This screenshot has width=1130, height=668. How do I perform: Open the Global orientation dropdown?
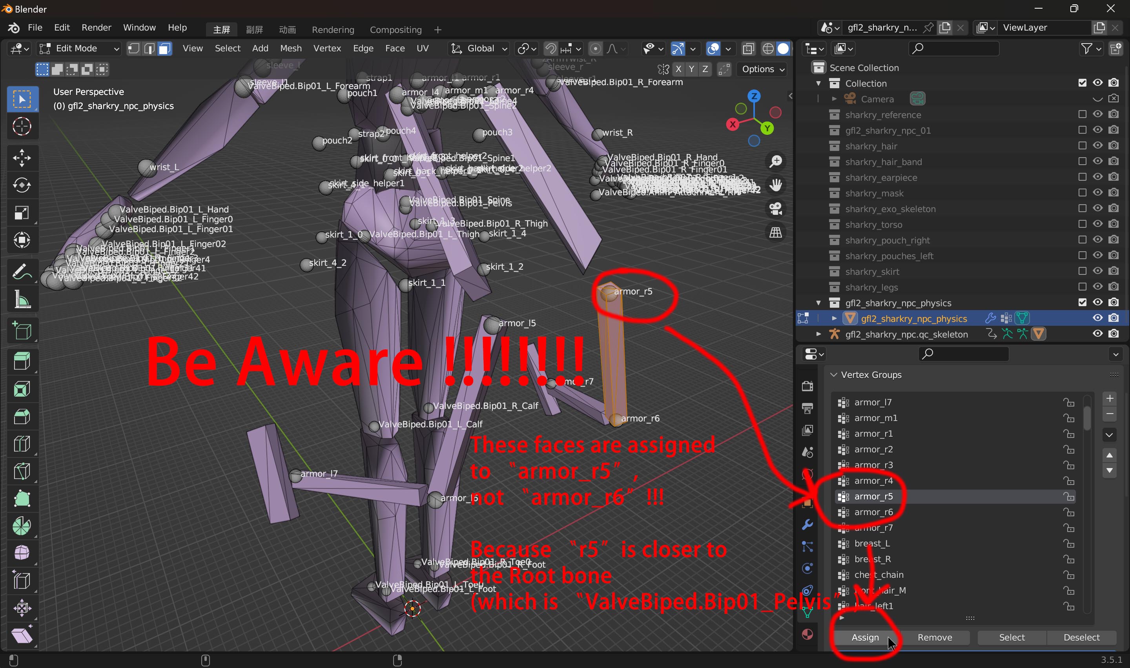[x=480, y=49]
